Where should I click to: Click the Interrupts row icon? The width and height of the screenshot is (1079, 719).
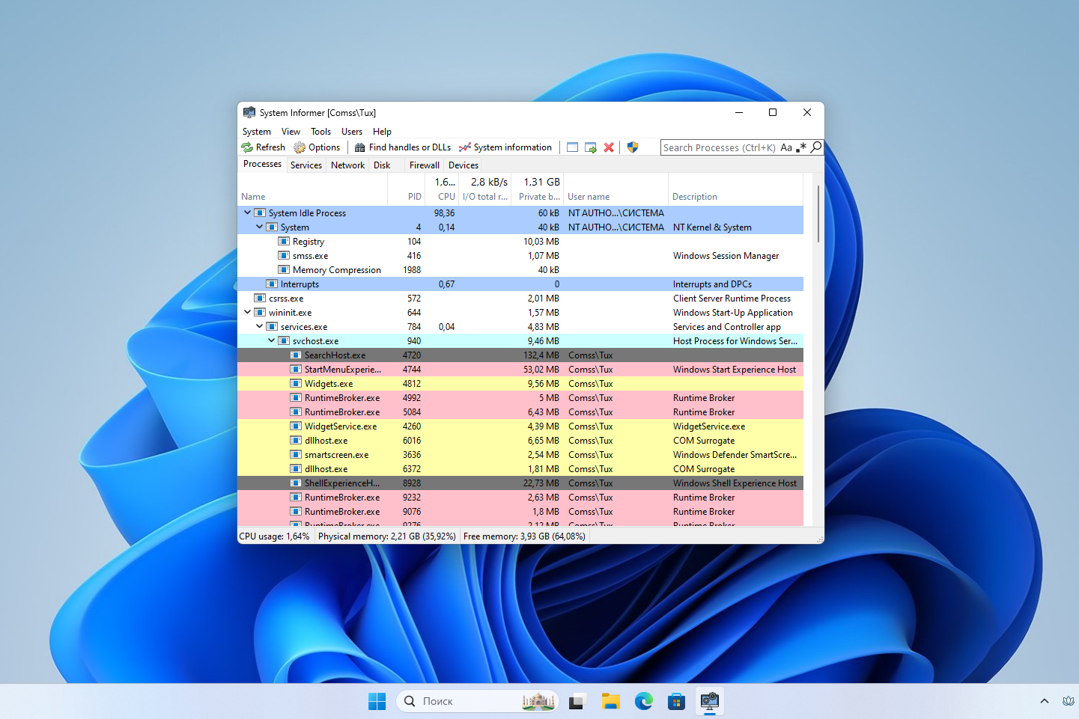[x=272, y=284]
